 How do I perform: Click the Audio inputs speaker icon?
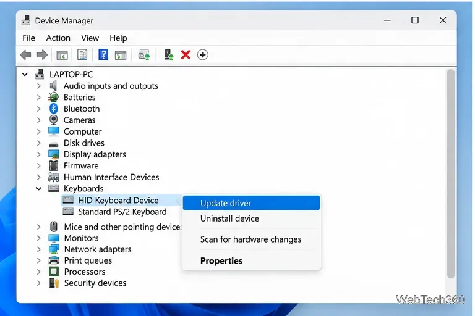click(54, 86)
